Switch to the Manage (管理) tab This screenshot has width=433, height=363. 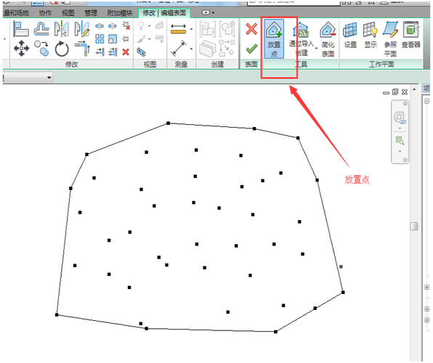pyautogui.click(x=91, y=13)
